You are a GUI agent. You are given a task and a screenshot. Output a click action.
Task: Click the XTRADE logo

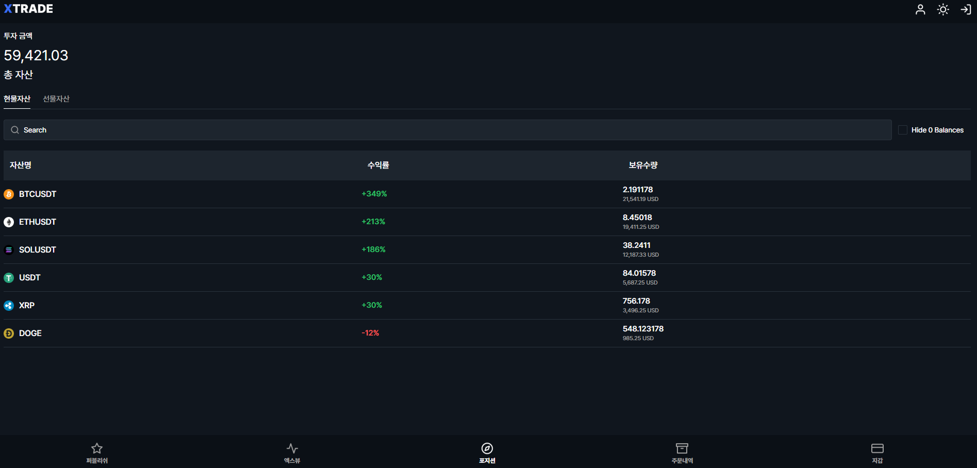(x=28, y=9)
